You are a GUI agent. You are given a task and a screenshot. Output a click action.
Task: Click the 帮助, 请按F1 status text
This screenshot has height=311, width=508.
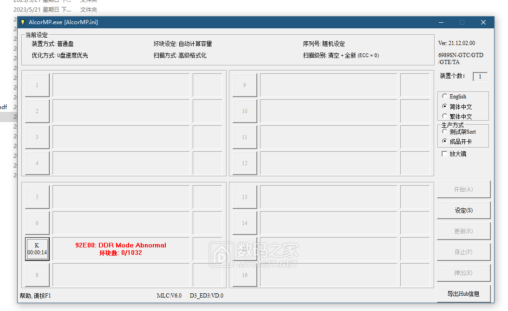[x=35, y=295]
